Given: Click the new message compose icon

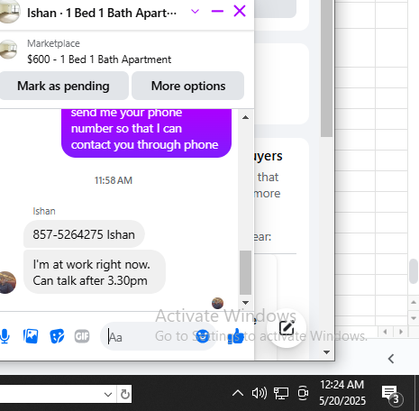Looking at the screenshot, I should pos(287,328).
